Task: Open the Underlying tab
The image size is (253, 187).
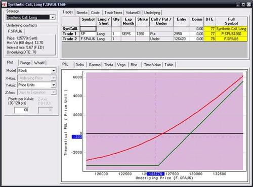Action: click(152, 13)
